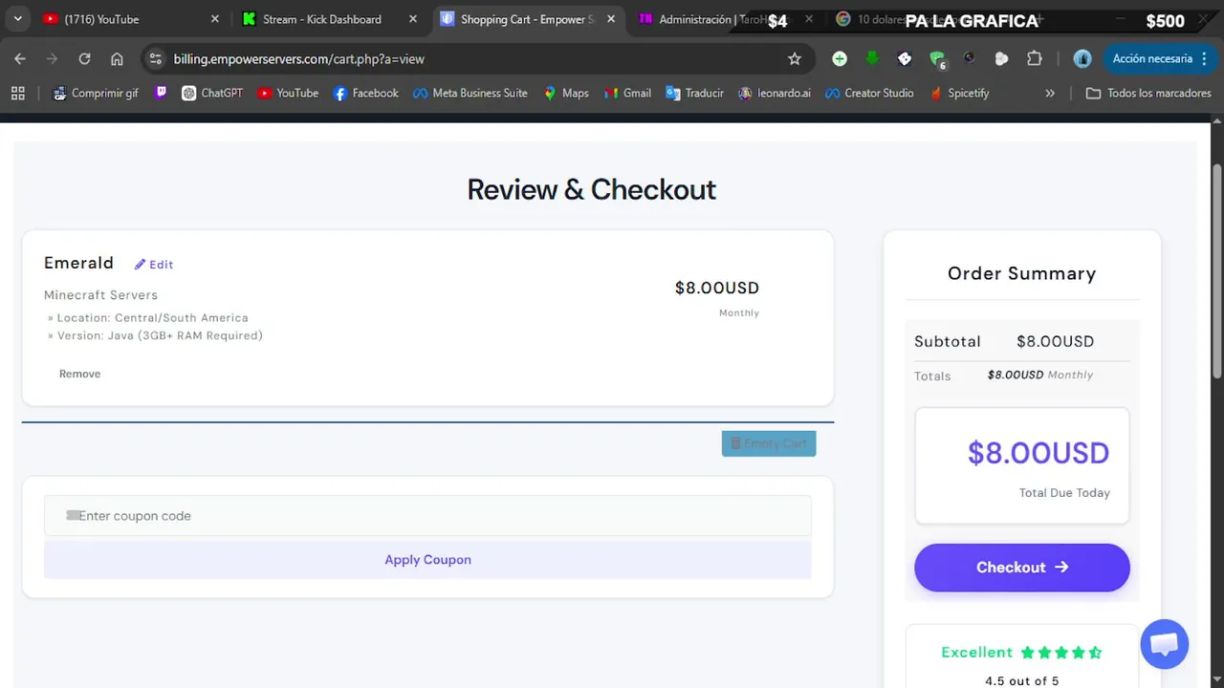Edit the Emerald server configuration

pyautogui.click(x=154, y=265)
